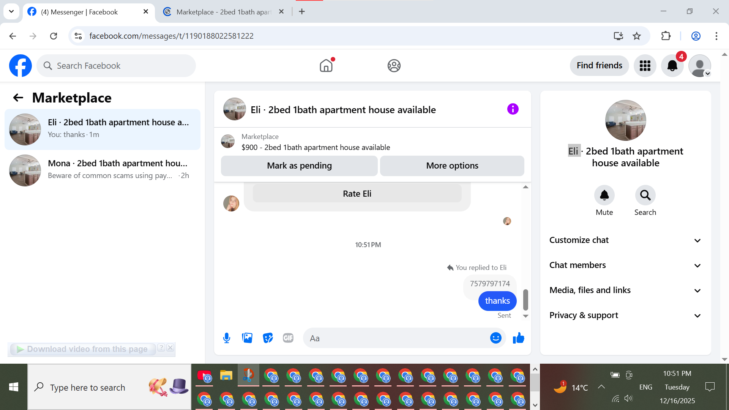
Task: Click the large listing photo in info panel
Action: coord(626,120)
